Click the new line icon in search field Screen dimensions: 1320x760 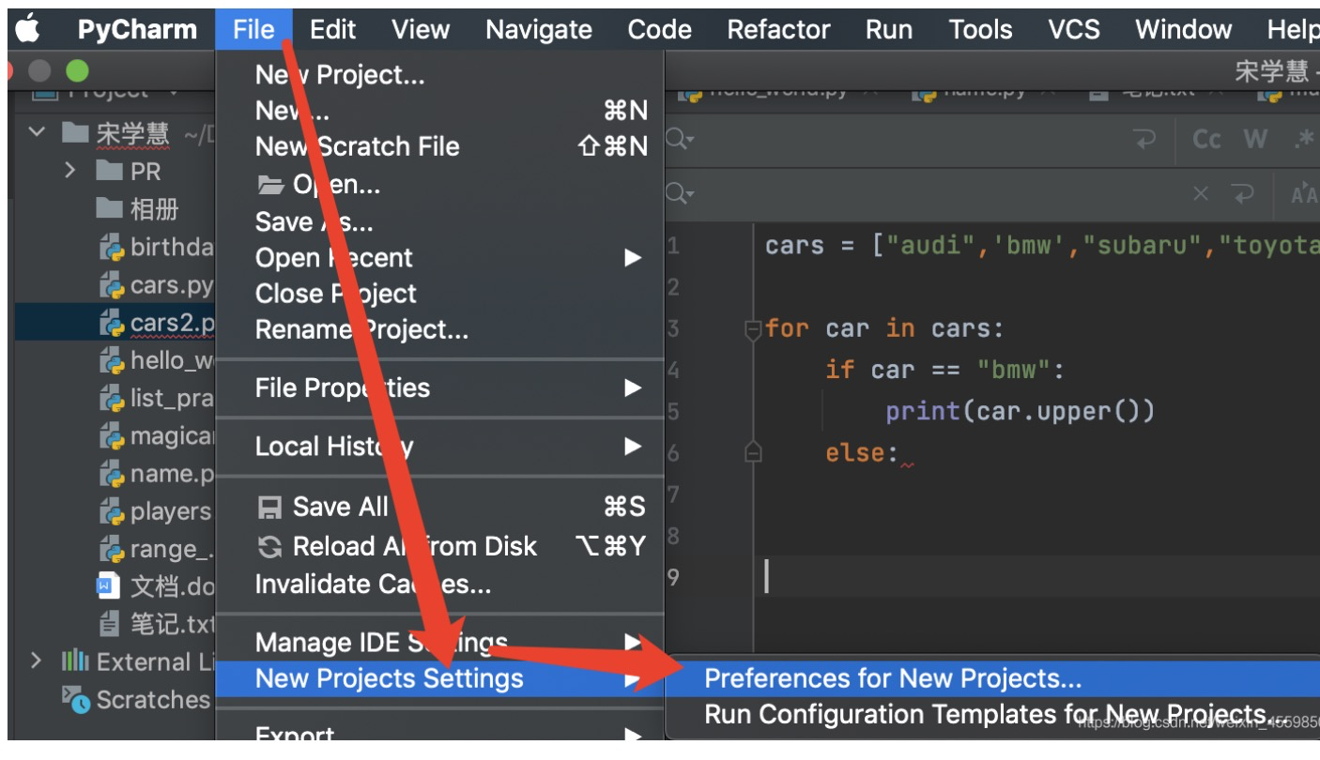[1145, 140]
